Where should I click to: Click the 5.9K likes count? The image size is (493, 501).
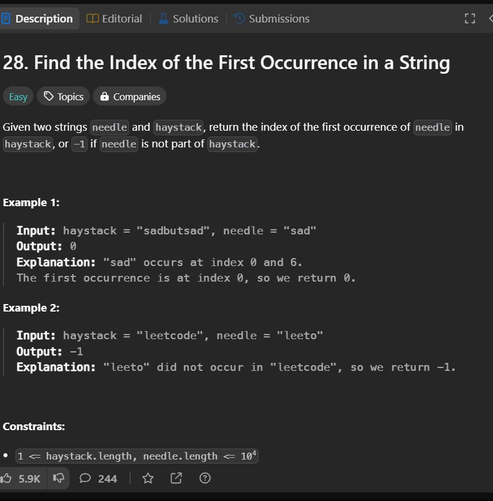pos(29,479)
